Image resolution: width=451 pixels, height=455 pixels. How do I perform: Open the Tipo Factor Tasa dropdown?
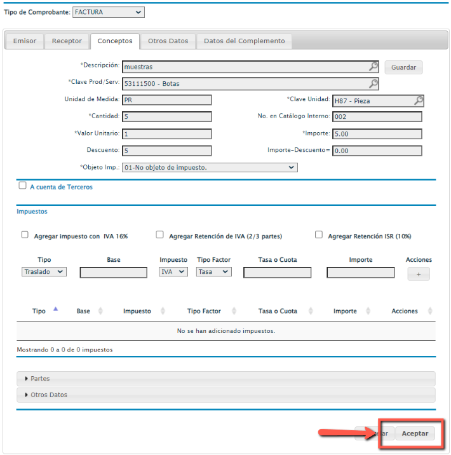tap(214, 271)
